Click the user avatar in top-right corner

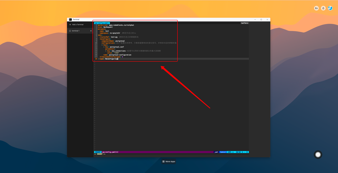(x=330, y=8)
